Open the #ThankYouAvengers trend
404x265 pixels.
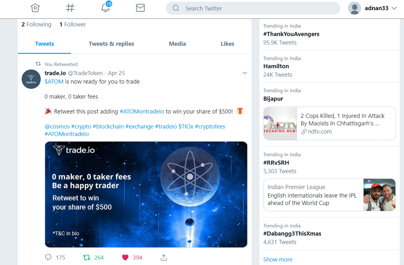point(291,34)
